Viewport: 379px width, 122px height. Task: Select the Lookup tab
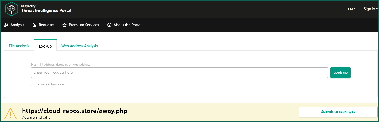pyautogui.click(x=45, y=46)
